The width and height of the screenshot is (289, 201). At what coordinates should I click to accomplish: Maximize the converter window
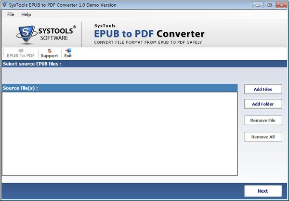tap(269, 5)
